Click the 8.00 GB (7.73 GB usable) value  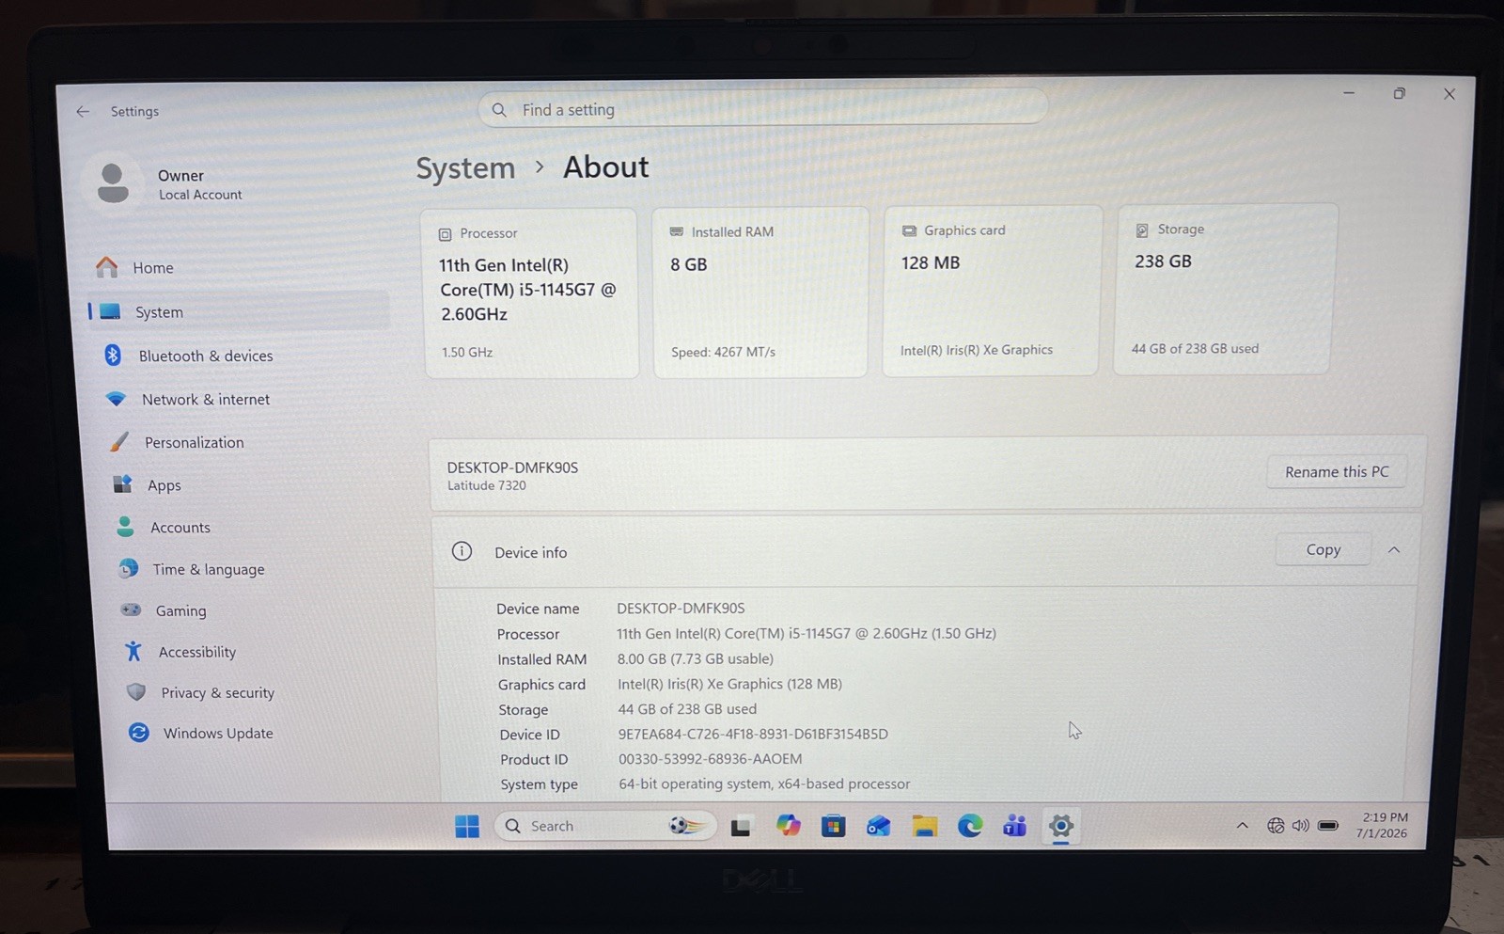(x=695, y=658)
